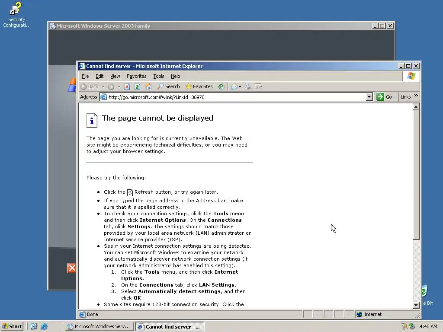This screenshot has height=332, width=443.
Task: Click the Windows flag logo in IE toolbar
Action: coord(411,76)
